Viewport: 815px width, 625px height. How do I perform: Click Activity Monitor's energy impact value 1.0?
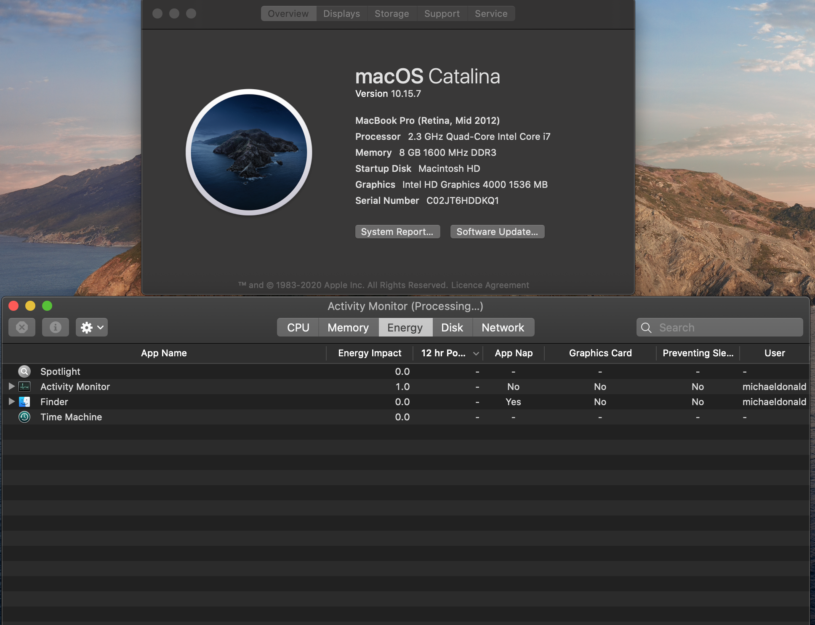[x=403, y=387]
